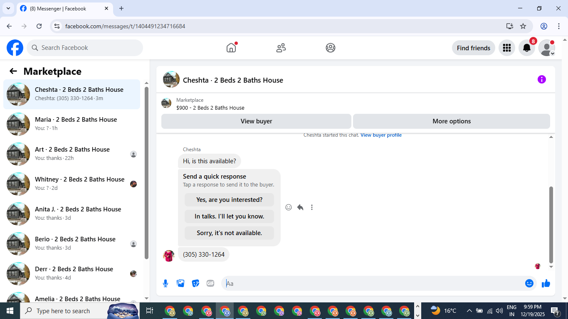Close the Messenger | Facebook tab

(x=106, y=8)
